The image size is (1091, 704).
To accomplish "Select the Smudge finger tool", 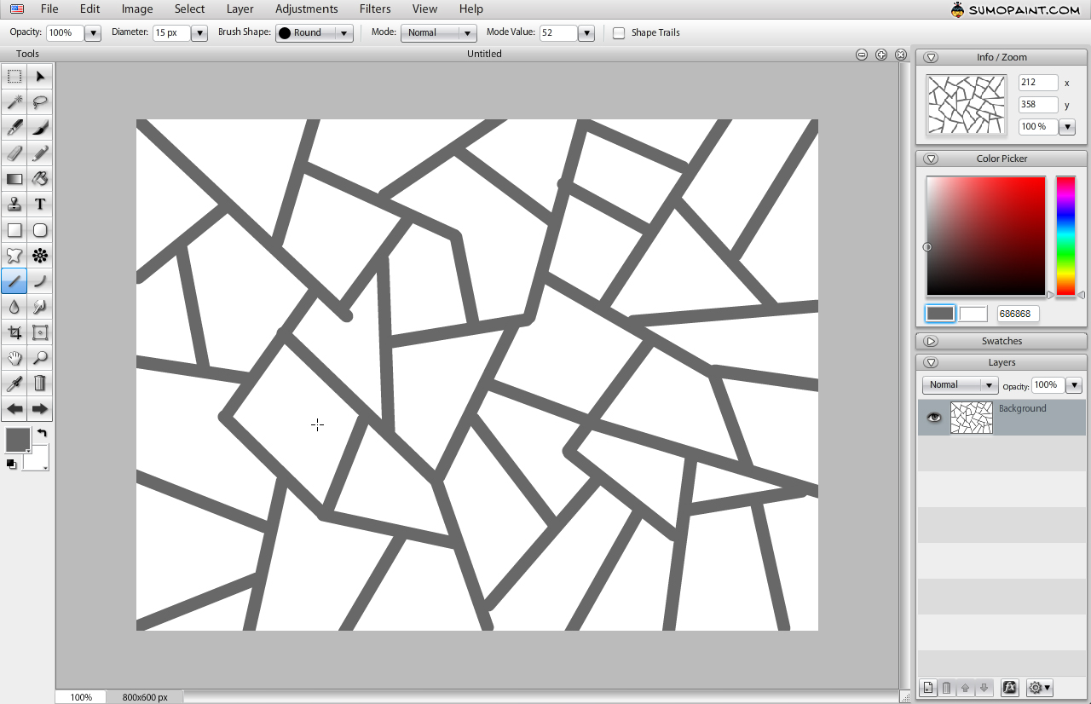I will point(40,307).
